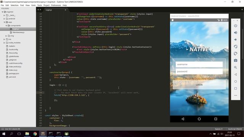This screenshot has height=137, width=244.
Task: Click the emulator power button icon
Action: click(x=236, y=25)
